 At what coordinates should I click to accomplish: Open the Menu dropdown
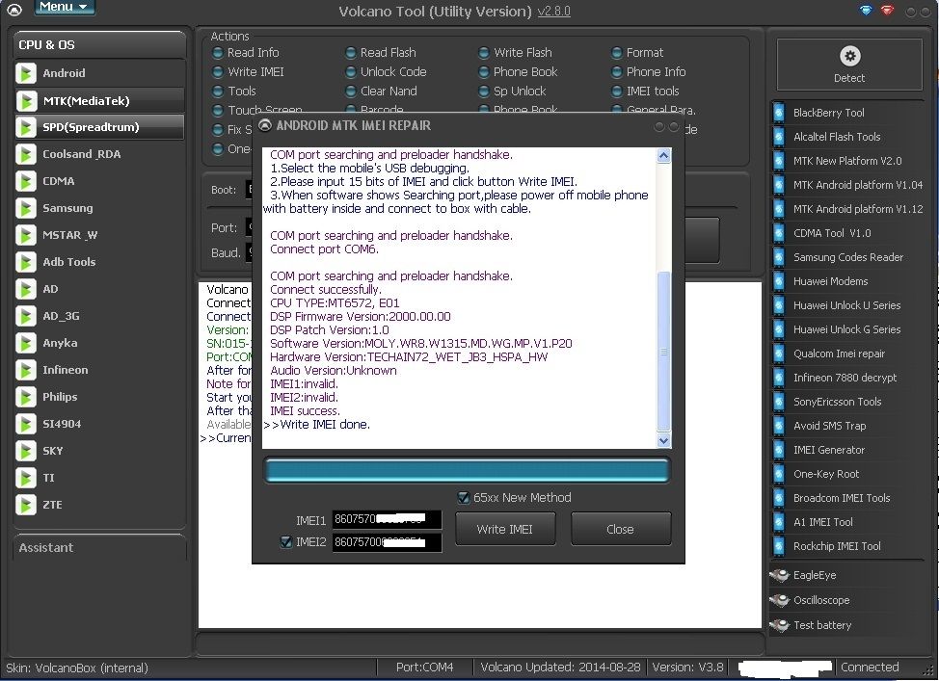(x=64, y=8)
